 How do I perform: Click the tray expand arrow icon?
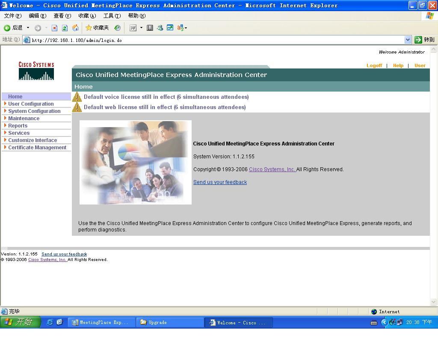tap(385, 323)
